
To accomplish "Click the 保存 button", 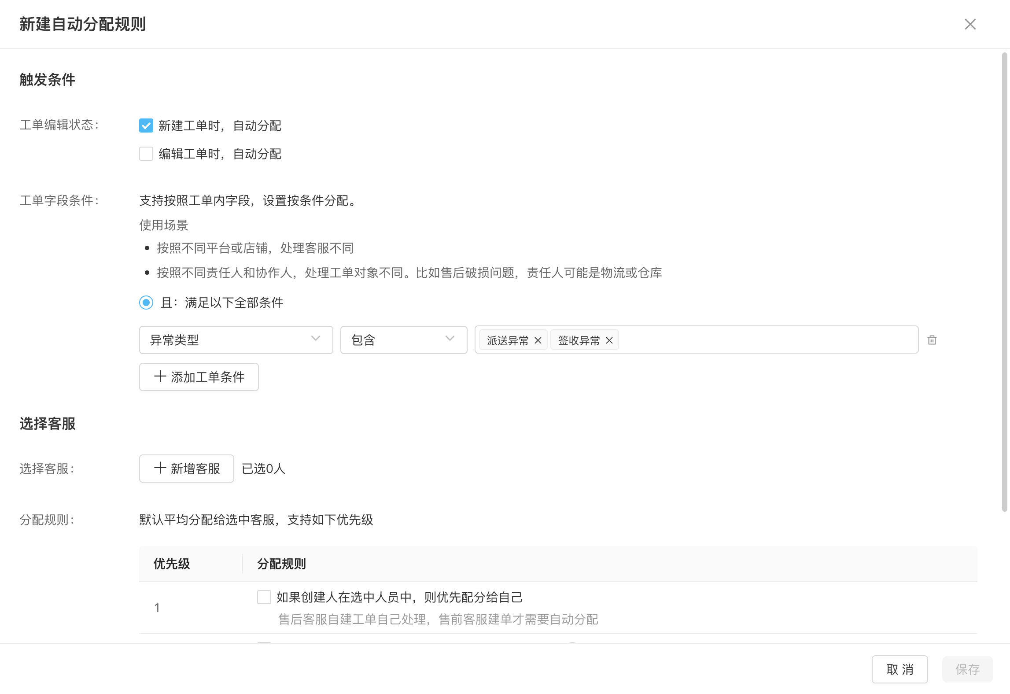I will [967, 669].
